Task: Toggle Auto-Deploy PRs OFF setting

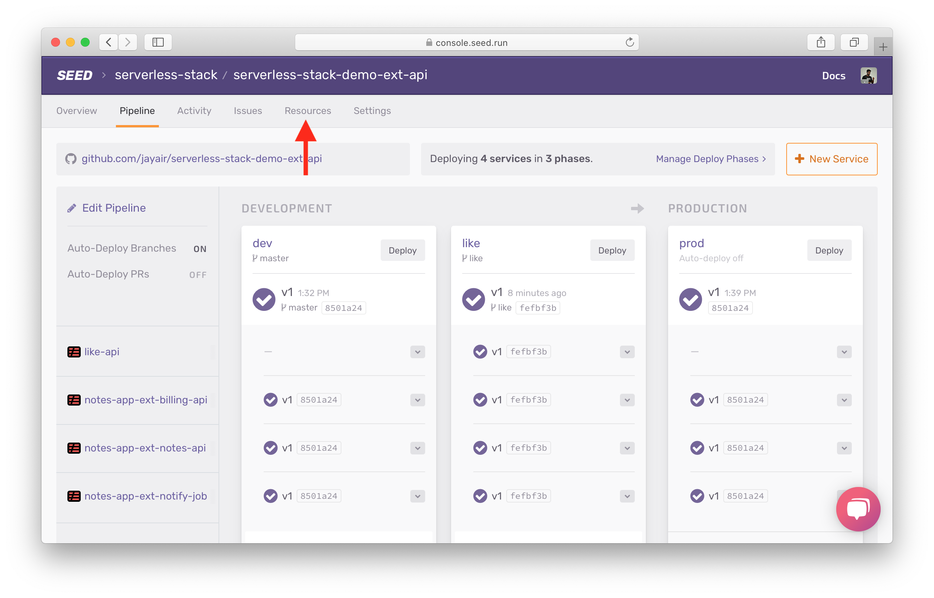Action: 197,273
